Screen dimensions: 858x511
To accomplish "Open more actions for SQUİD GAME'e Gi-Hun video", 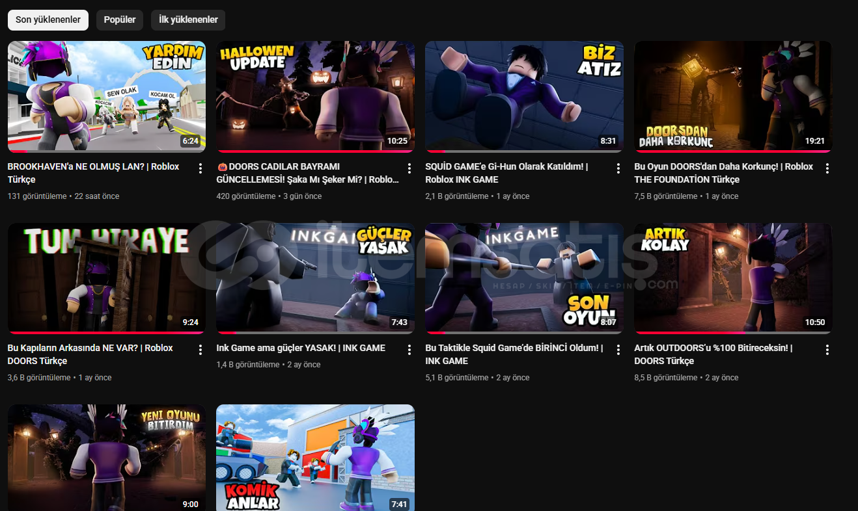I will coord(618,168).
